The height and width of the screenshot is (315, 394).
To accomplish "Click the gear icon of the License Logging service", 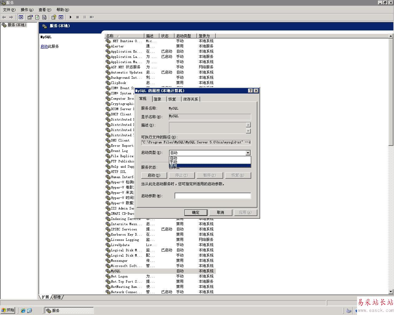I will coord(108,240).
